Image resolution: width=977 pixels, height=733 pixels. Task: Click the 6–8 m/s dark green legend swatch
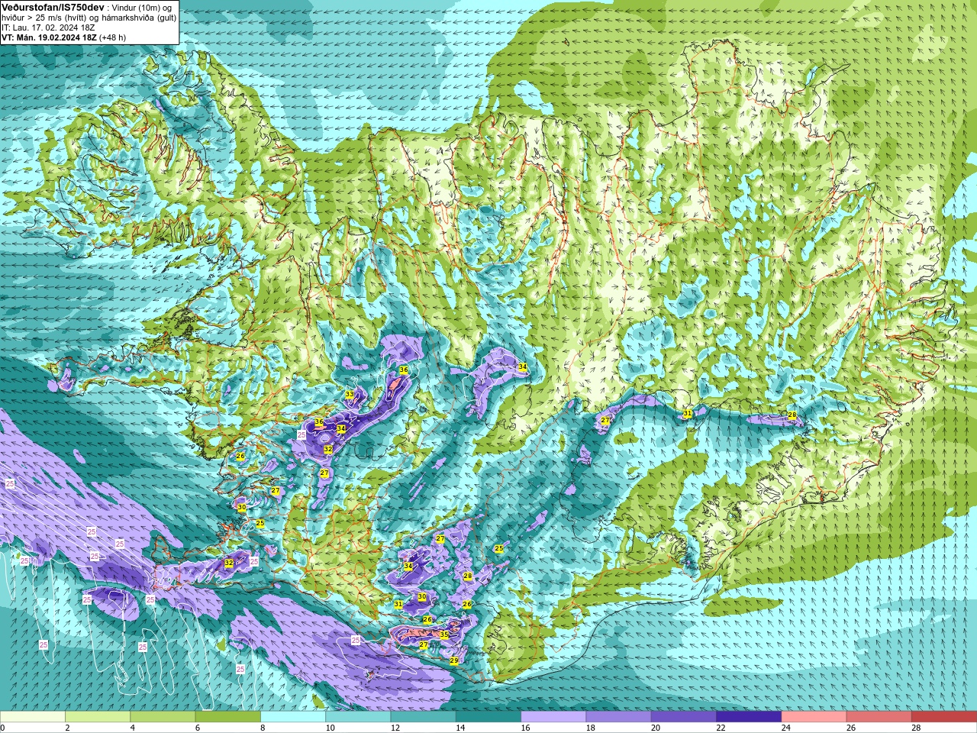click(x=228, y=717)
